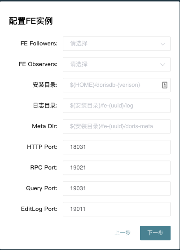Focus the Meta Dir input field

(117, 126)
